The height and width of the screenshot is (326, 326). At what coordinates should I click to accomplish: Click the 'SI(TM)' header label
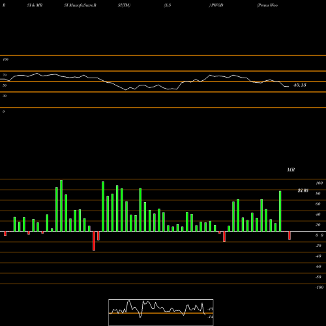pyautogui.click(x=125, y=5)
